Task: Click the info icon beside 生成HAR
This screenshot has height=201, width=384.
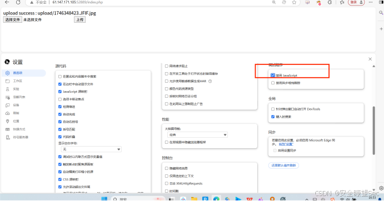Action: pos(210,81)
